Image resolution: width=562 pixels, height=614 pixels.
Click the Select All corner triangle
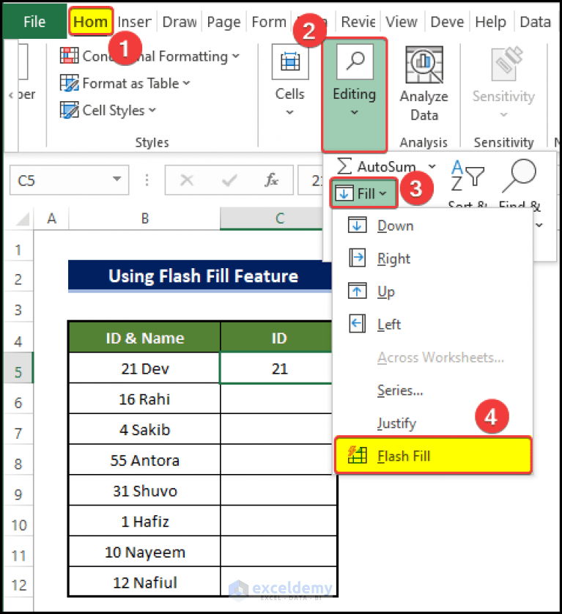tap(21, 219)
